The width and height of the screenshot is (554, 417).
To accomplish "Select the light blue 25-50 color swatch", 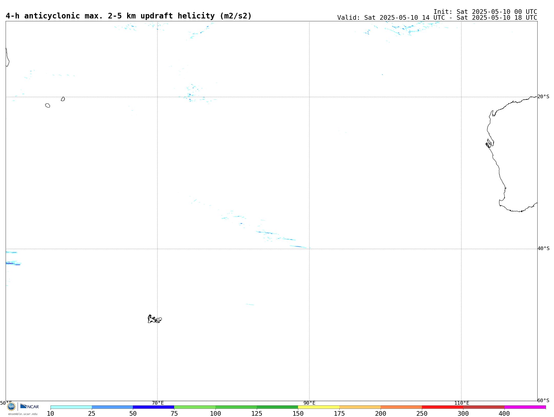I will 112,407.
